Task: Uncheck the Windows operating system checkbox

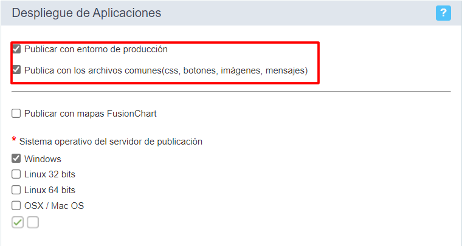Action: click(x=16, y=159)
